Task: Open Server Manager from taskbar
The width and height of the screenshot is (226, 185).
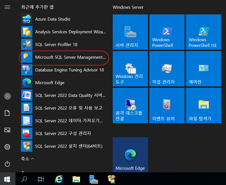Action: click(94, 179)
